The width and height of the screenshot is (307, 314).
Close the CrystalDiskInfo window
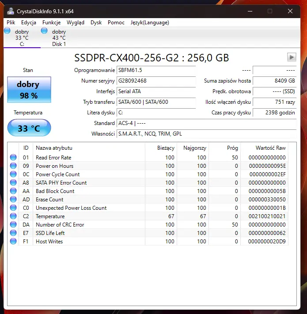(x=290, y=11)
